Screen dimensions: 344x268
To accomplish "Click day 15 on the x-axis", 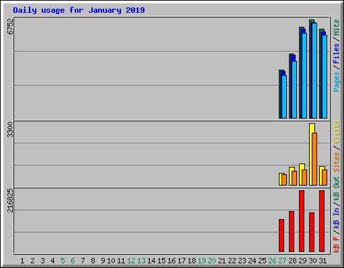I will coord(161,261).
